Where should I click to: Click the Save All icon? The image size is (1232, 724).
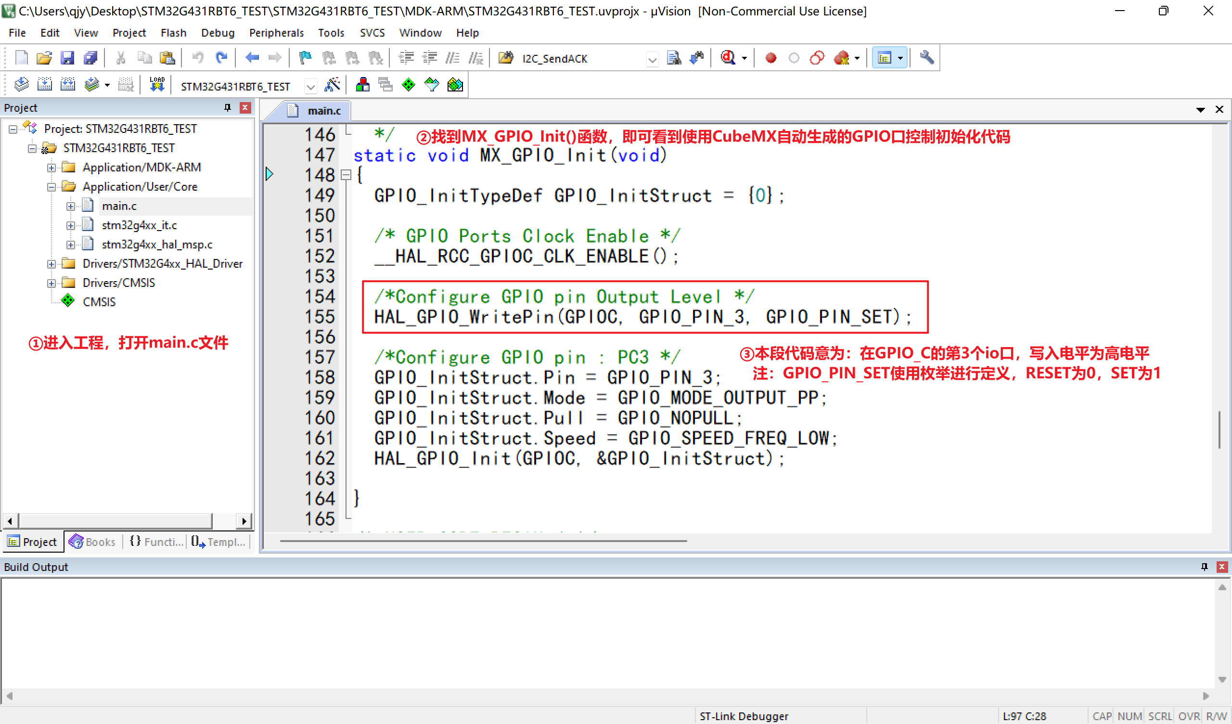pyautogui.click(x=90, y=58)
